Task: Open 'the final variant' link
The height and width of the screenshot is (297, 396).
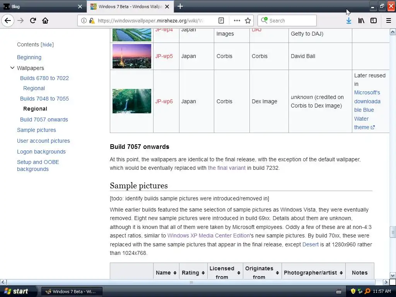Action: tap(227, 168)
